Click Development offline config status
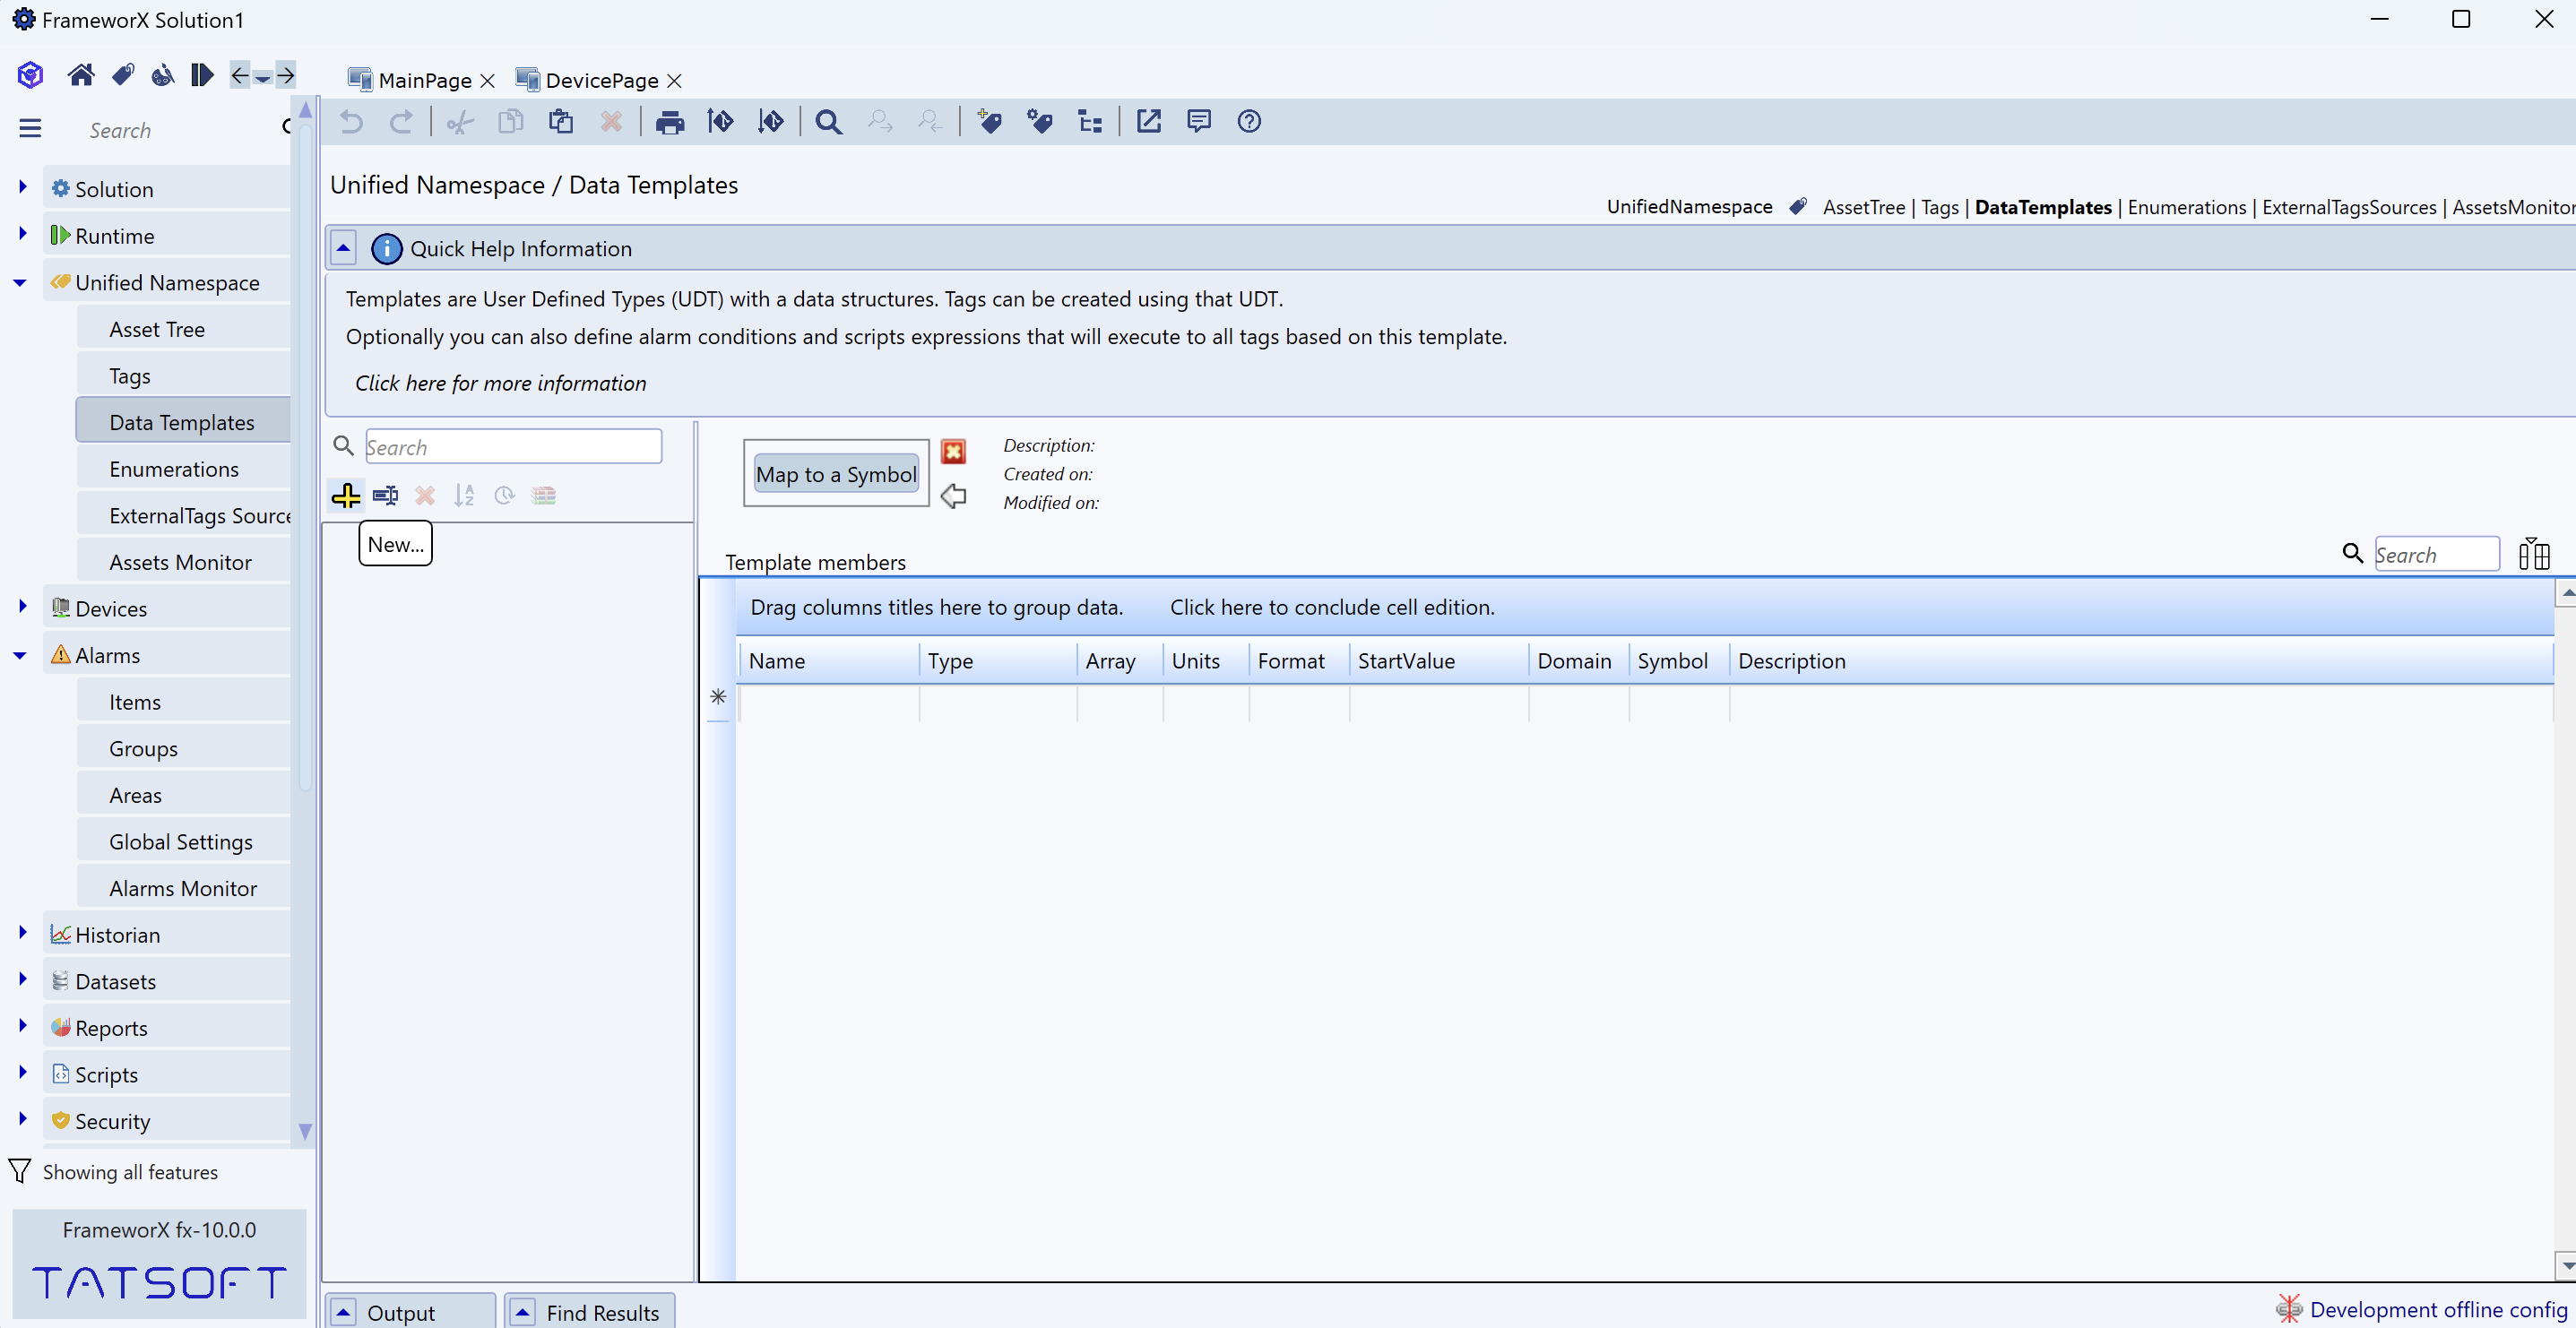This screenshot has height=1328, width=2576. [x=2424, y=1309]
